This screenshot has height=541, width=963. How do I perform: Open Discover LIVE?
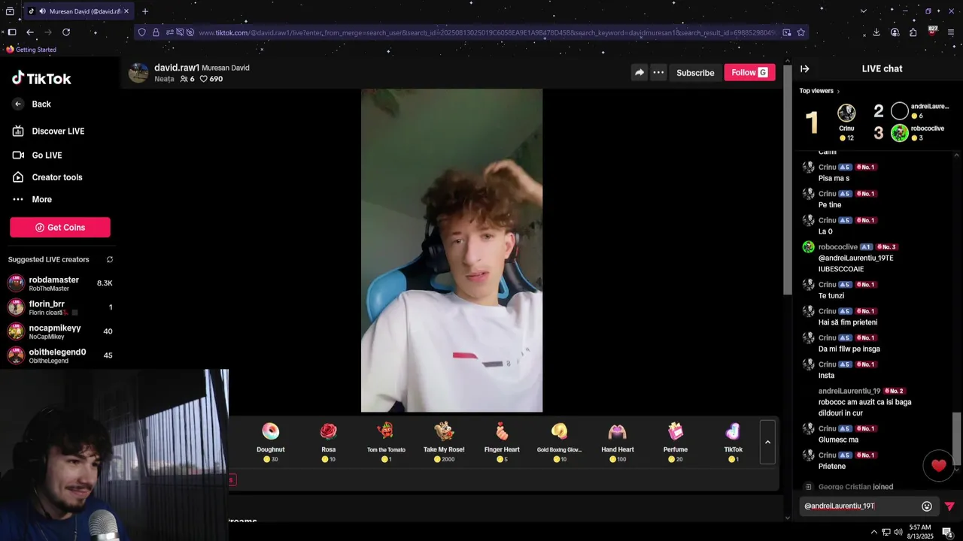pyautogui.click(x=48, y=131)
